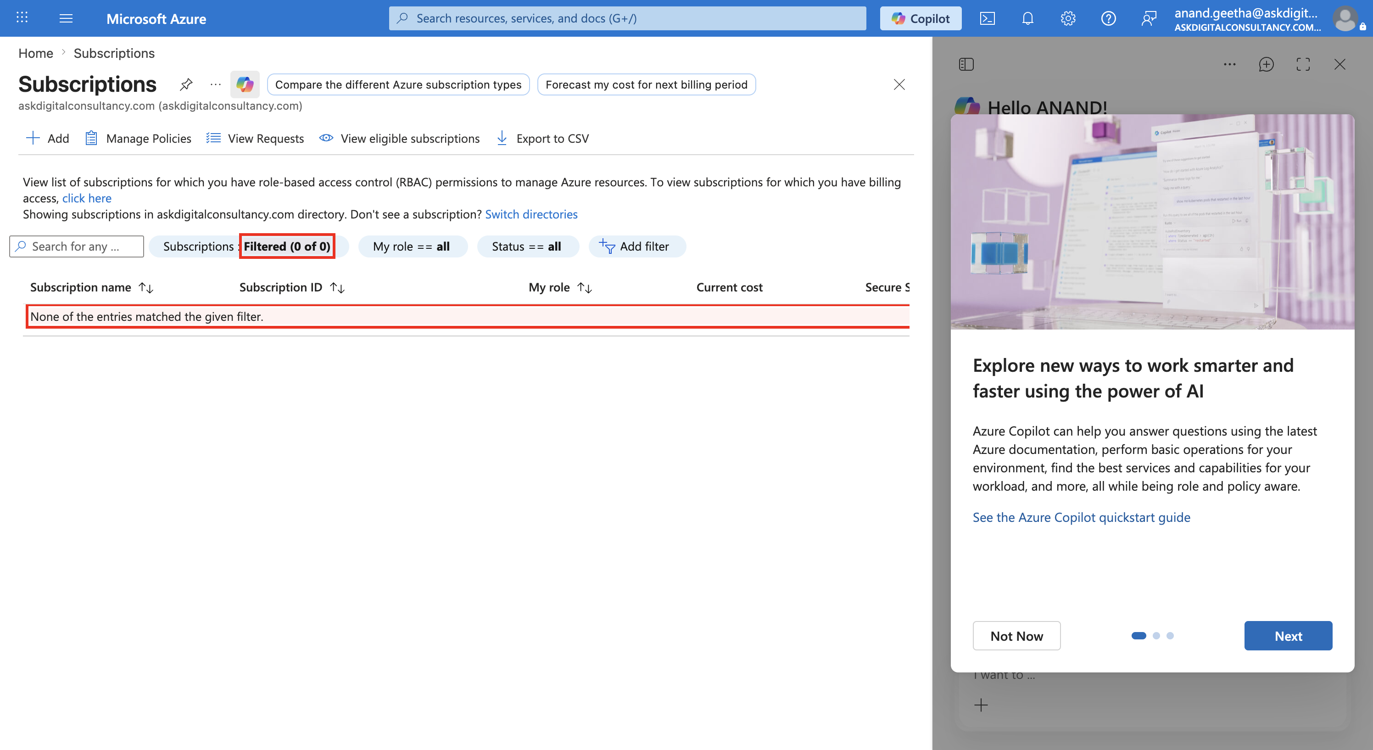
Task: Open the Support and help icon
Action: (x=1109, y=19)
